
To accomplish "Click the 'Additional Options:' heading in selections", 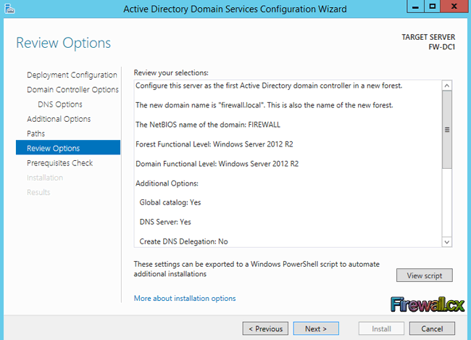I will point(167,183).
